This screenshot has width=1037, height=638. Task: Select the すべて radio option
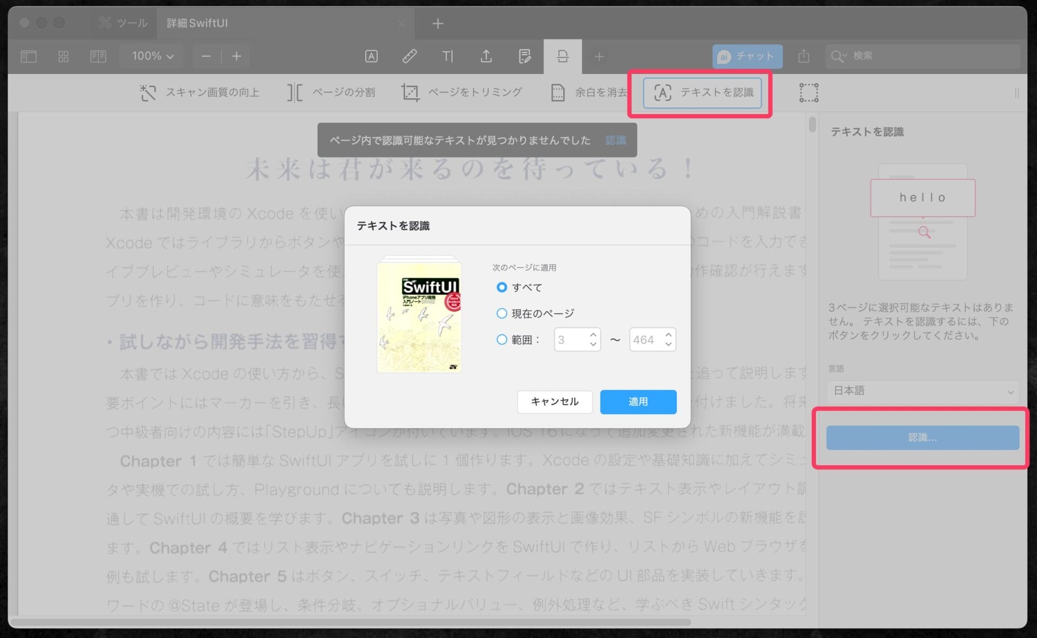click(x=502, y=287)
